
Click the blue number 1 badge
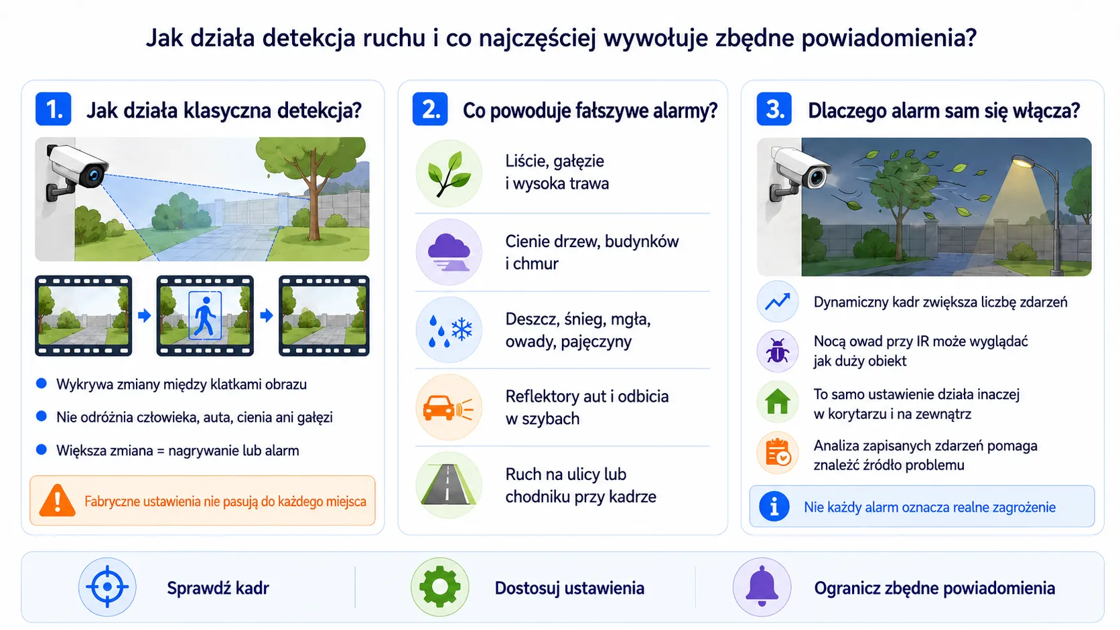pyautogui.click(x=53, y=109)
